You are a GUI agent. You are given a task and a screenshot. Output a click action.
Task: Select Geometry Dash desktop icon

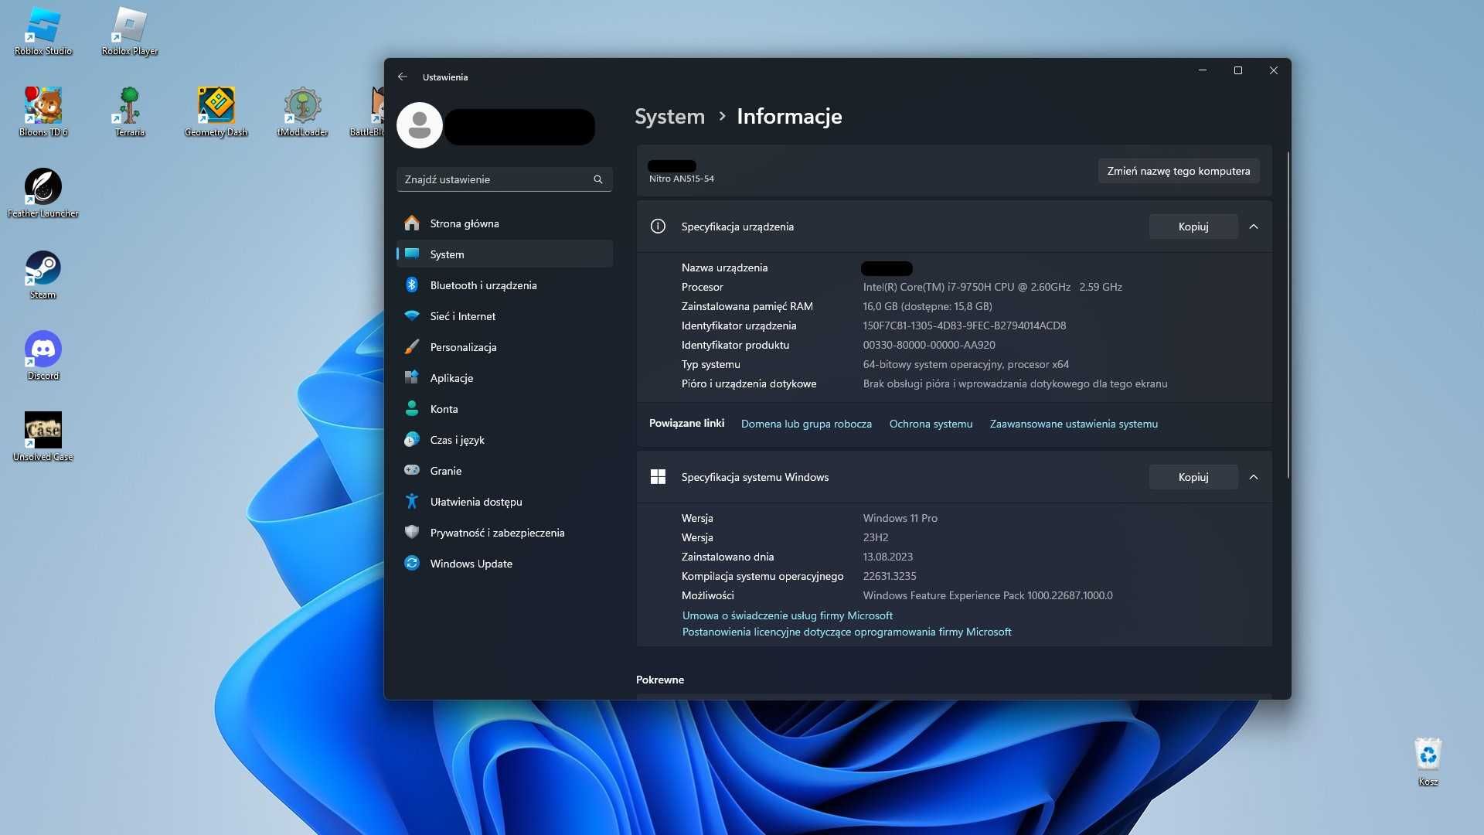click(216, 112)
